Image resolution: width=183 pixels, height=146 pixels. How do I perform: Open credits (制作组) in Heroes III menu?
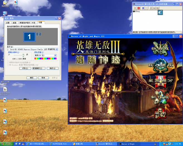[x=160, y=97]
